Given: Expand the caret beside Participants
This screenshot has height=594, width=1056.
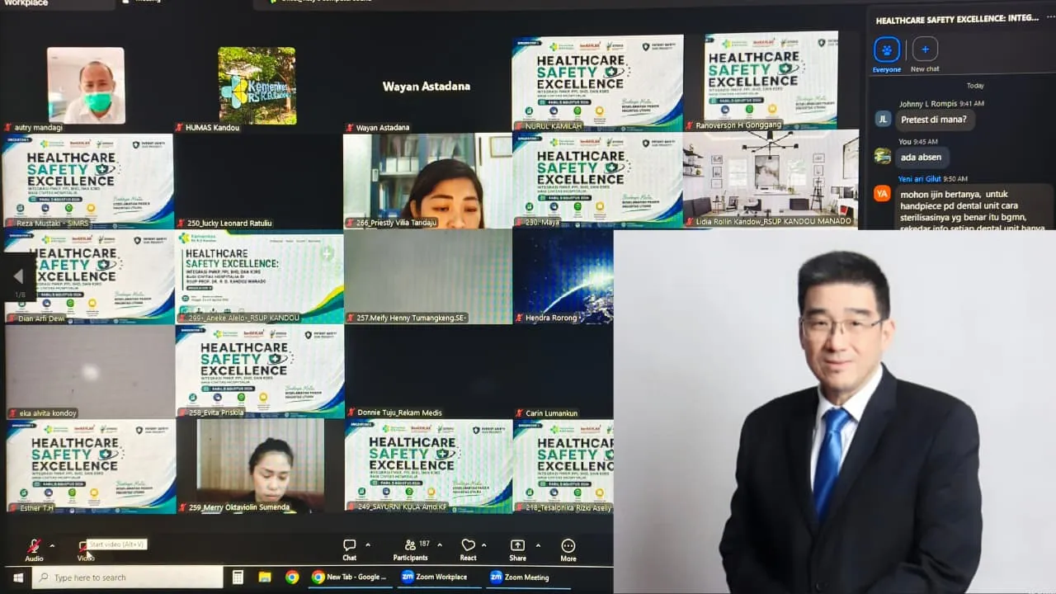Looking at the screenshot, I should (x=439, y=545).
